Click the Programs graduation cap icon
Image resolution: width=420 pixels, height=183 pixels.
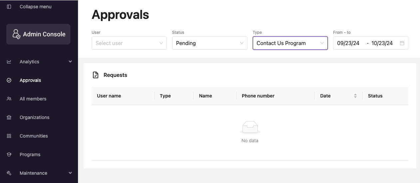point(9,154)
